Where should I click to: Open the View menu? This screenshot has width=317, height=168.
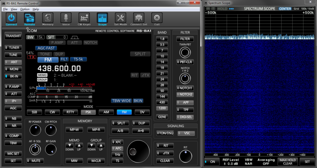tap(14, 9)
